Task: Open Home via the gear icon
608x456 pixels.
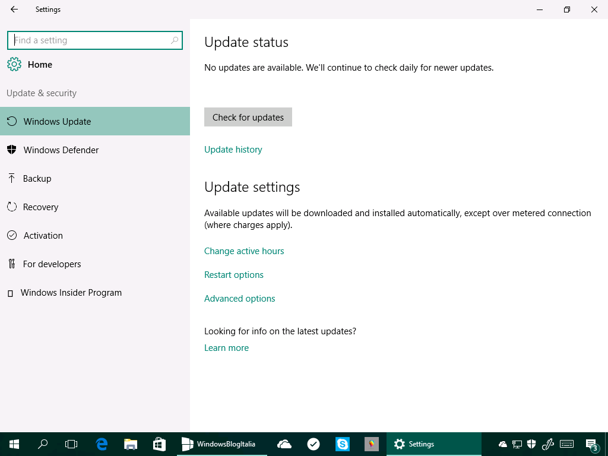Action: pos(14,64)
